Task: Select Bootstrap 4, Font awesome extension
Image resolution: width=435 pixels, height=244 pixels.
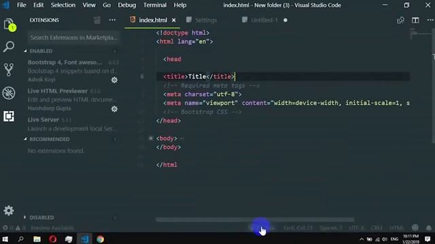Action: (x=72, y=70)
